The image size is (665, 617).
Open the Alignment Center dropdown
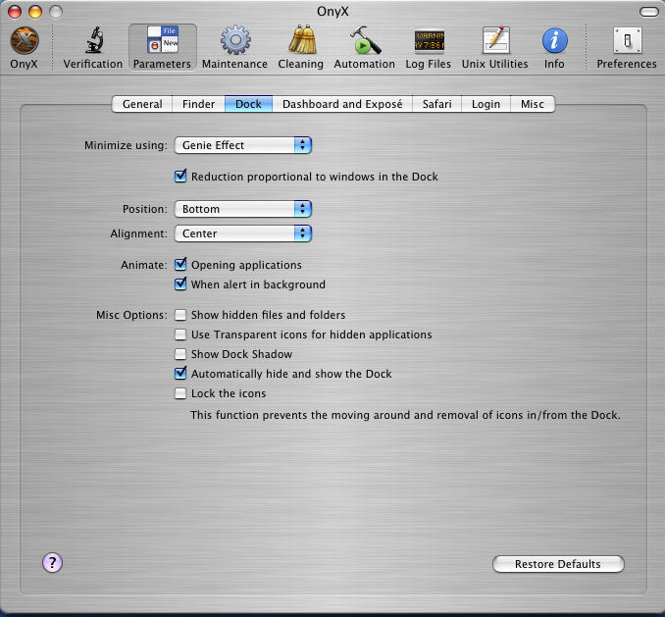(x=243, y=233)
